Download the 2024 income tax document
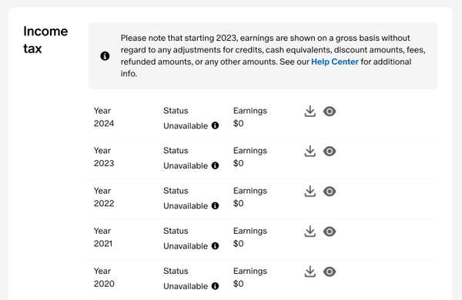The height and width of the screenshot is (300, 462). point(310,112)
